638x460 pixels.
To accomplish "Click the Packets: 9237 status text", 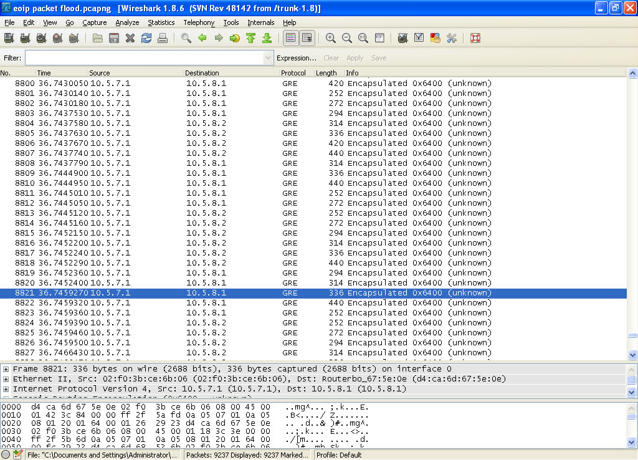I will tap(247, 455).
